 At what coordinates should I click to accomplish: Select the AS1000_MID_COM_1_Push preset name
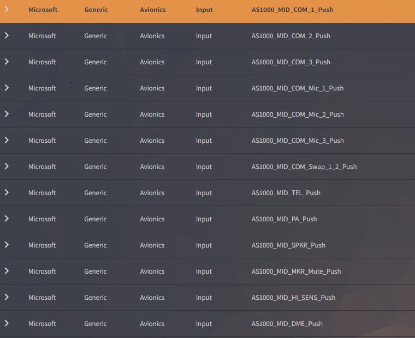tap(292, 10)
